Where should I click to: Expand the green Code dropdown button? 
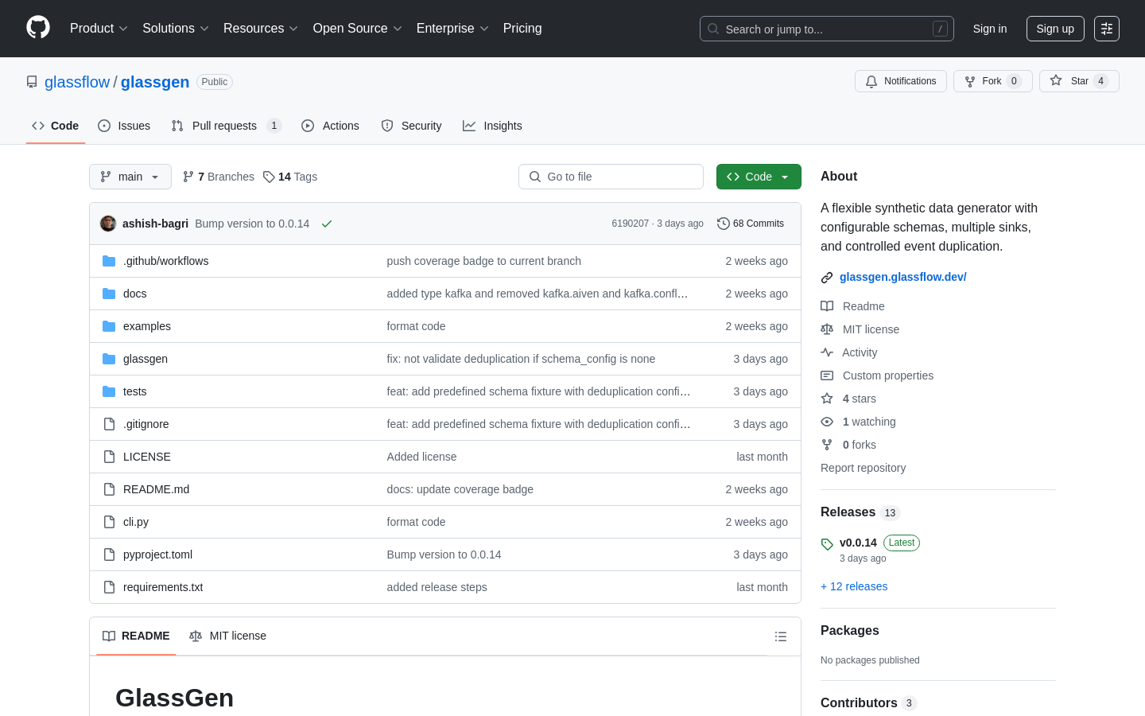click(x=759, y=177)
